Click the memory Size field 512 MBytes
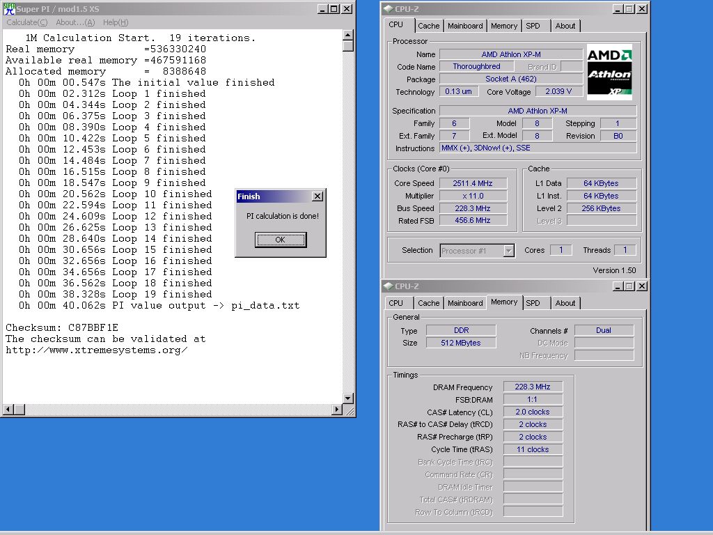Screen dimensions: 713x535 pos(461,343)
